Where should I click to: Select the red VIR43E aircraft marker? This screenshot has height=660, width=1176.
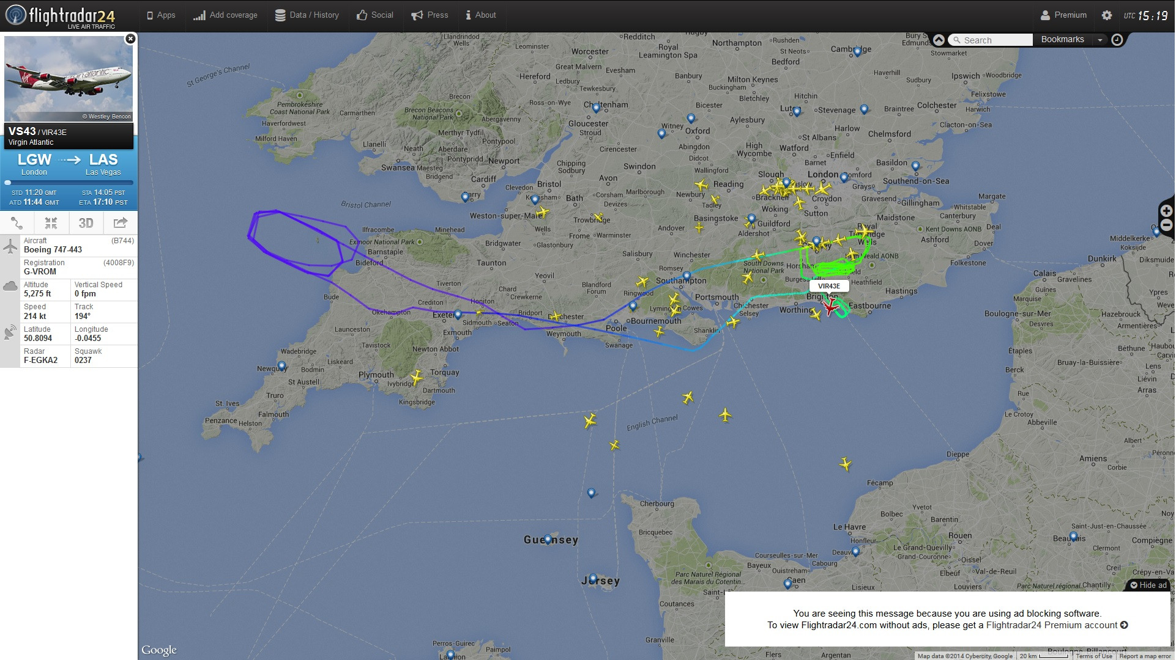tap(830, 306)
